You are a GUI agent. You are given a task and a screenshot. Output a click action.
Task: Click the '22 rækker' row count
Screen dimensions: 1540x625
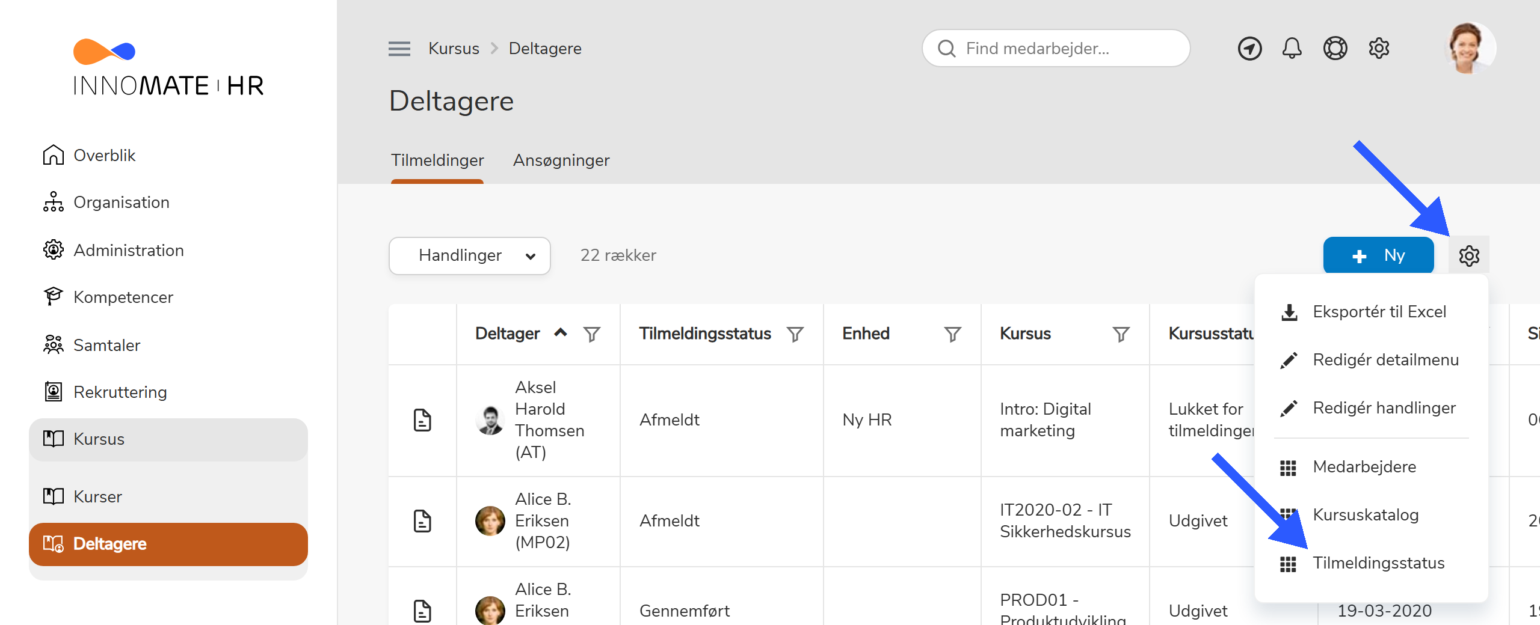coord(618,255)
